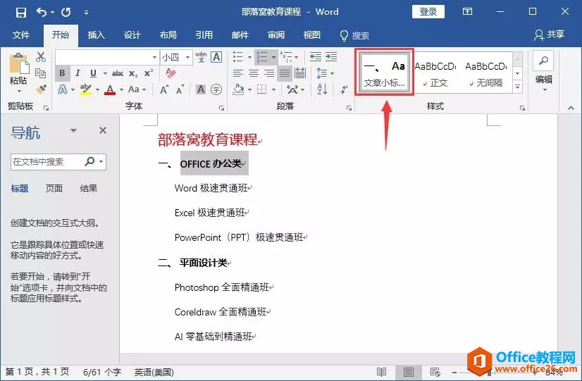
Task: Apply red font color
Action: [110, 89]
